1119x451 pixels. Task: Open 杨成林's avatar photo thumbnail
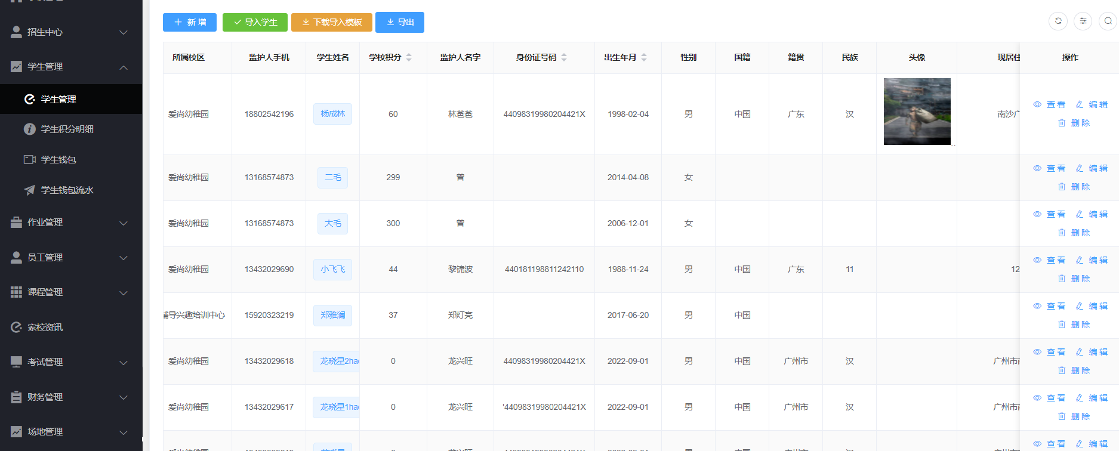pyautogui.click(x=917, y=112)
